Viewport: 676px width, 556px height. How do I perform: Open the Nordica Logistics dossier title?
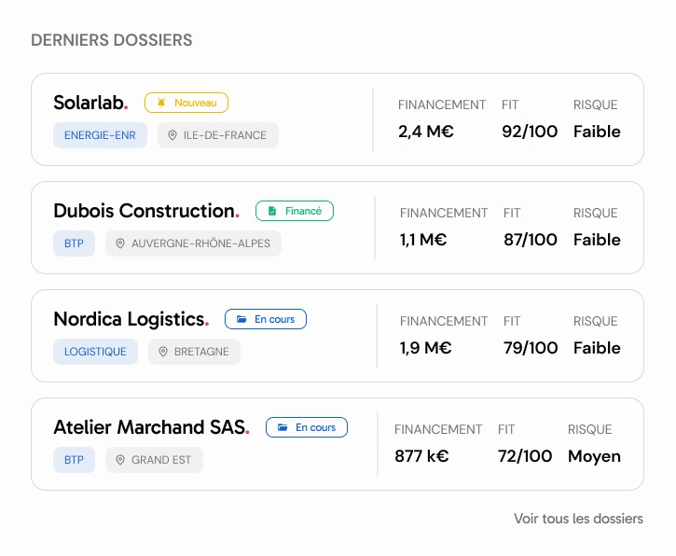pos(131,319)
